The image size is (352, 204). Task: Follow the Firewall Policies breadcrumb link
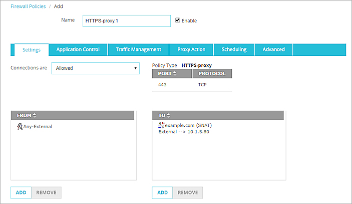point(28,6)
